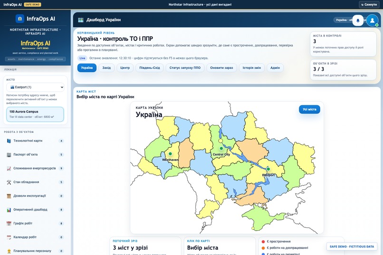Click the Україна scope pill in header
Viewport: 383px width, 255px height.
[x=344, y=20]
